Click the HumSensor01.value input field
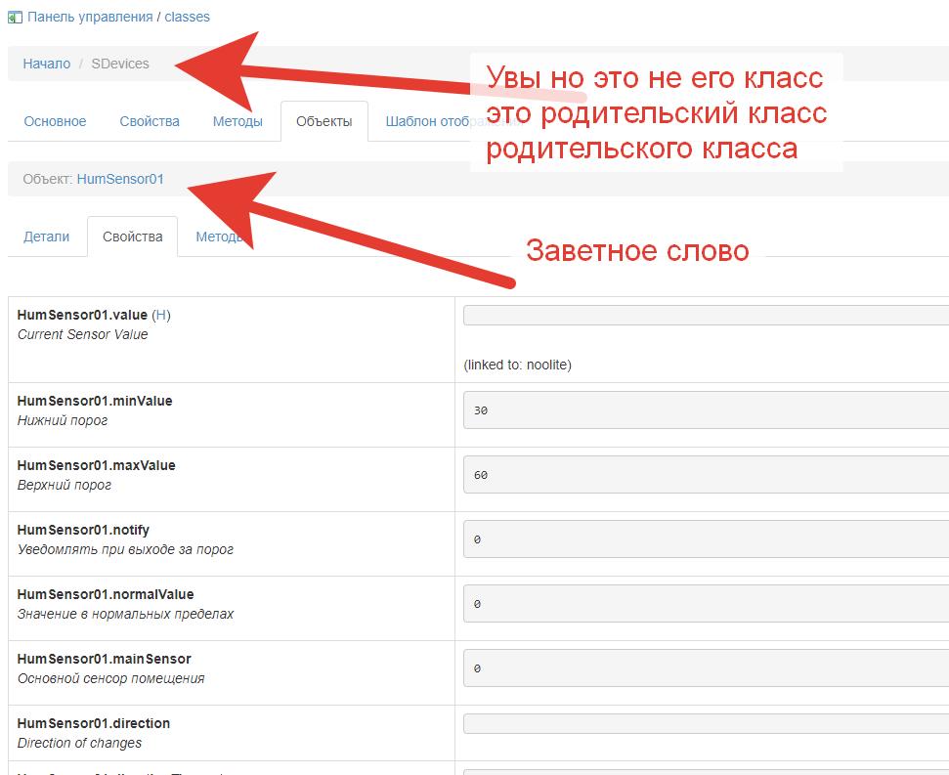The image size is (949, 775). click(706, 316)
